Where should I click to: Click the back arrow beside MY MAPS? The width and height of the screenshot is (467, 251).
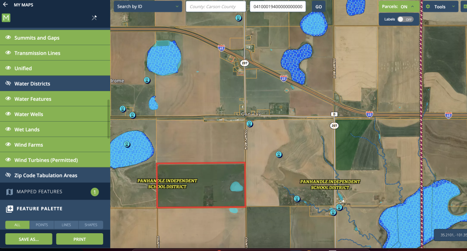pos(5,5)
